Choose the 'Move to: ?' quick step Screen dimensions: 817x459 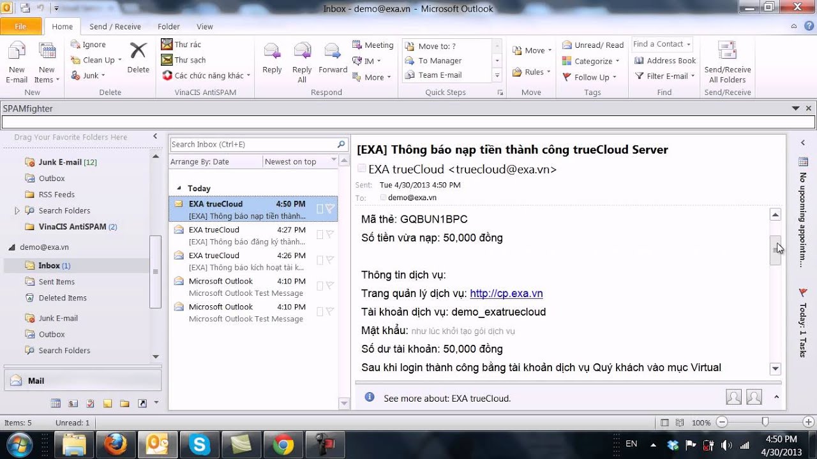point(447,47)
